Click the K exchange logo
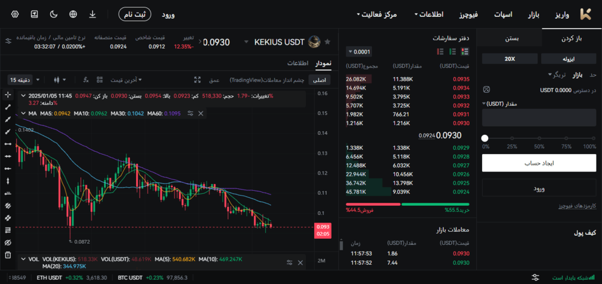Image resolution: width=602 pixels, height=284 pixels. (586, 14)
